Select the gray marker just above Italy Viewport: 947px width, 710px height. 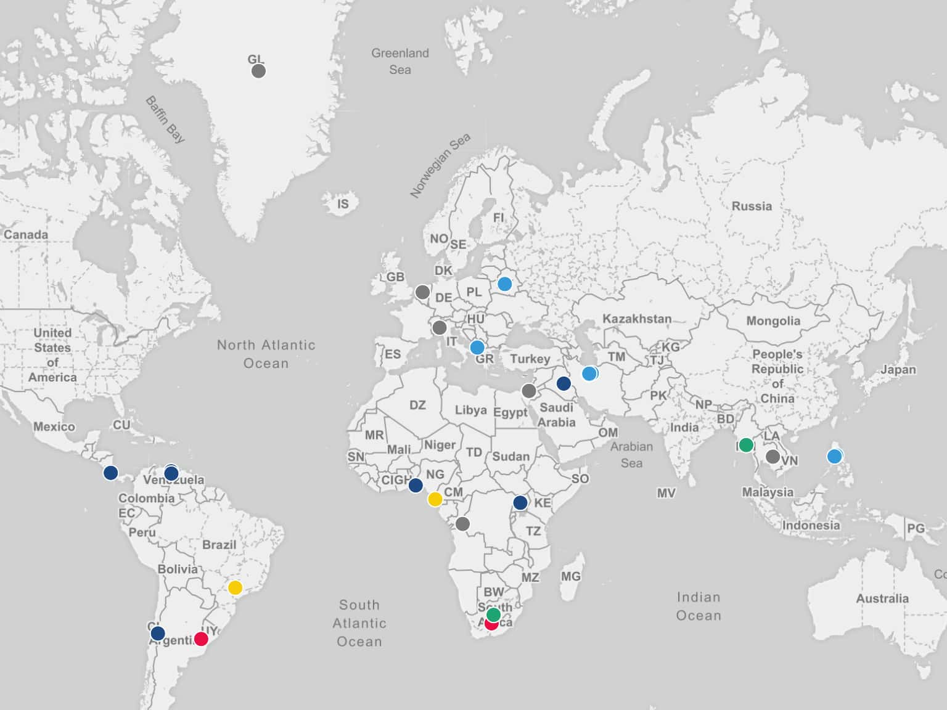click(439, 327)
